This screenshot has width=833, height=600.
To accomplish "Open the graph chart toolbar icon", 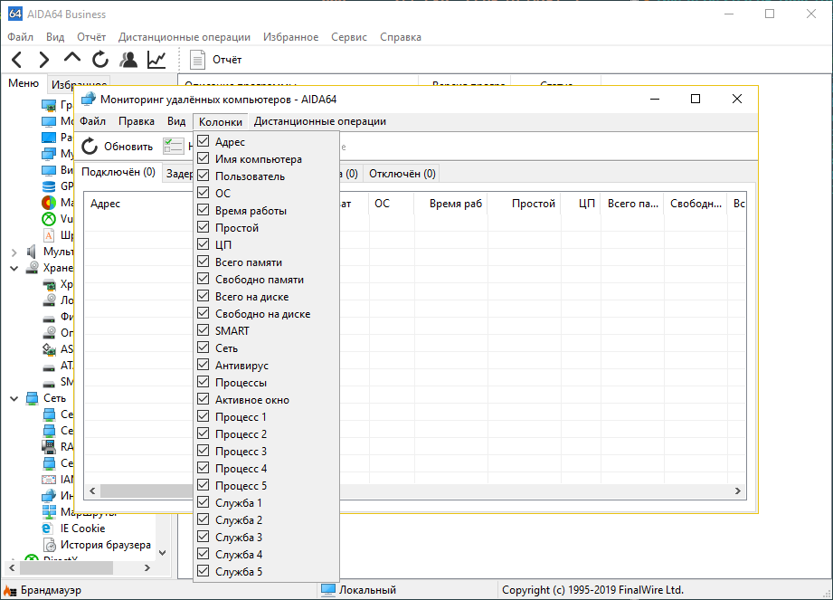I will coord(156,60).
